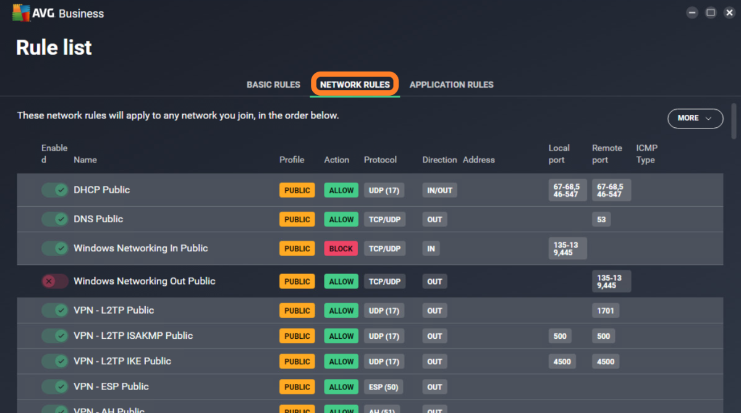Click the PUBLIC profile badge on DHCP Public
The height and width of the screenshot is (413, 741).
coord(297,190)
